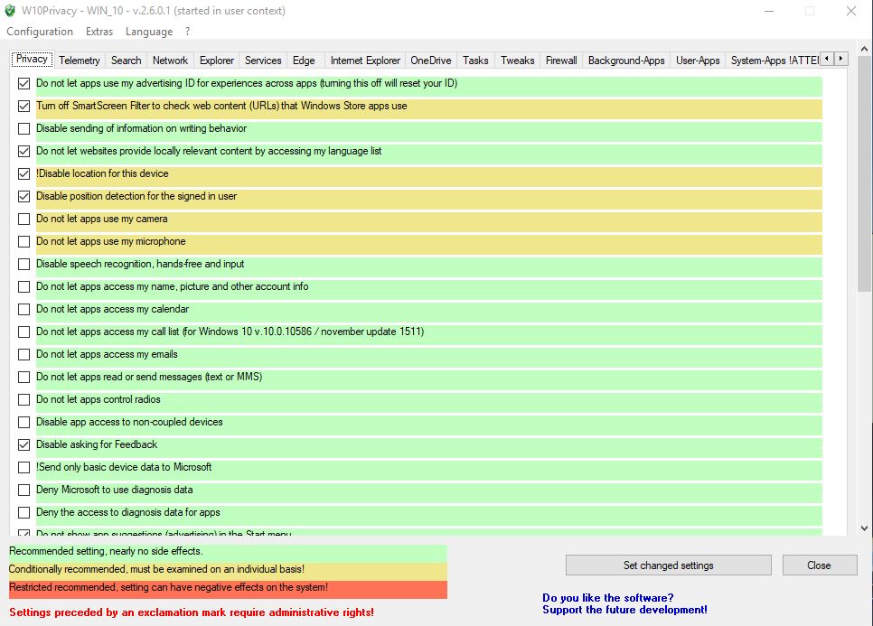This screenshot has height=626, width=873.
Task: Toggle Disable position detection for signed in user
Action: click(x=23, y=196)
